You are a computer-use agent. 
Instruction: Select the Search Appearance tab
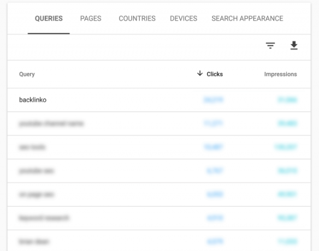click(247, 19)
